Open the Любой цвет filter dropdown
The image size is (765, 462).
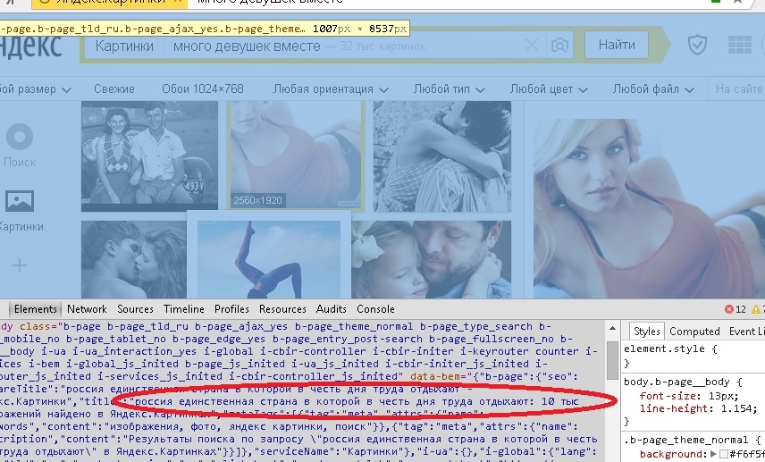coord(549,89)
